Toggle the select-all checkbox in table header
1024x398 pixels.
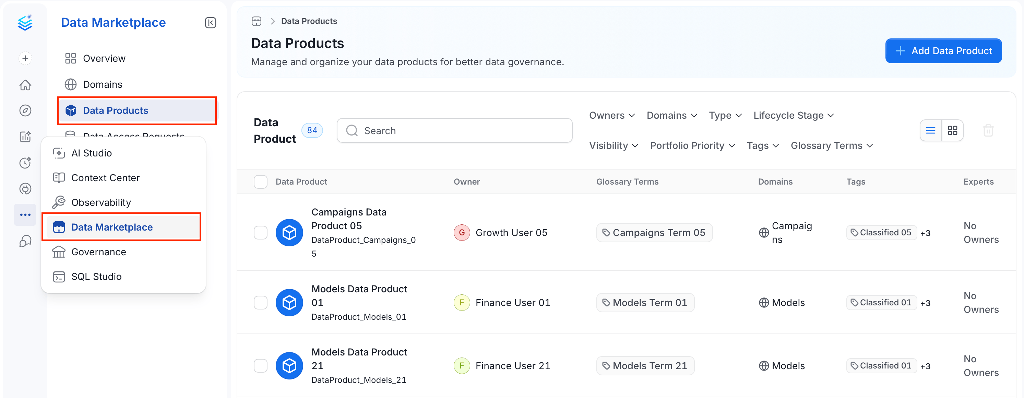(x=260, y=182)
